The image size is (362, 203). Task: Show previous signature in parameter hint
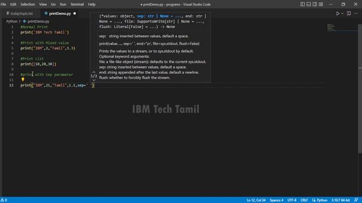pos(94,72)
